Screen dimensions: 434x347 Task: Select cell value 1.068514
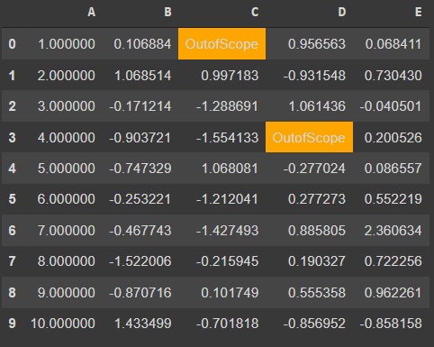tap(143, 75)
